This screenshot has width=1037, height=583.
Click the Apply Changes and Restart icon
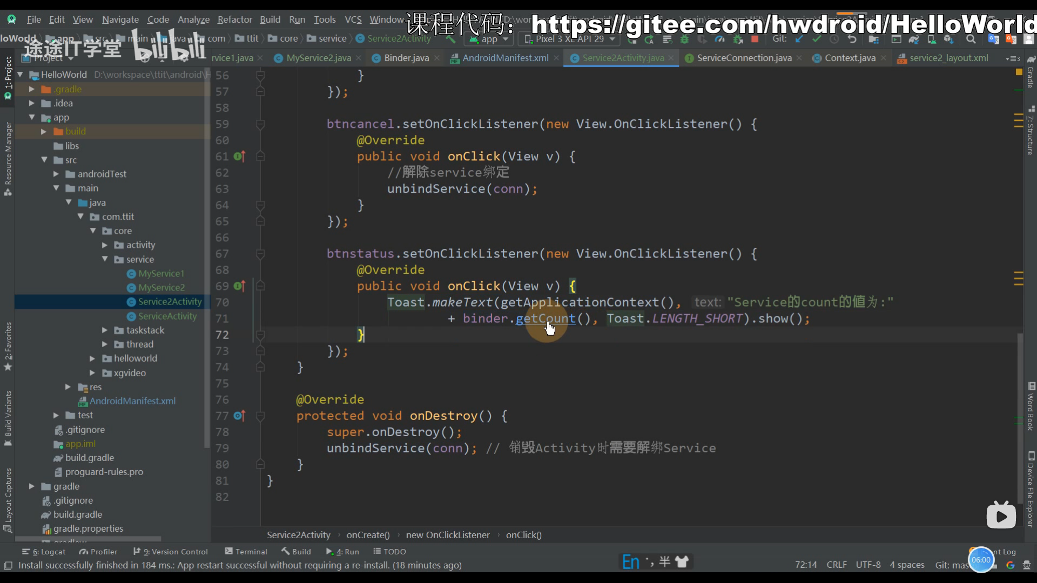click(x=649, y=39)
